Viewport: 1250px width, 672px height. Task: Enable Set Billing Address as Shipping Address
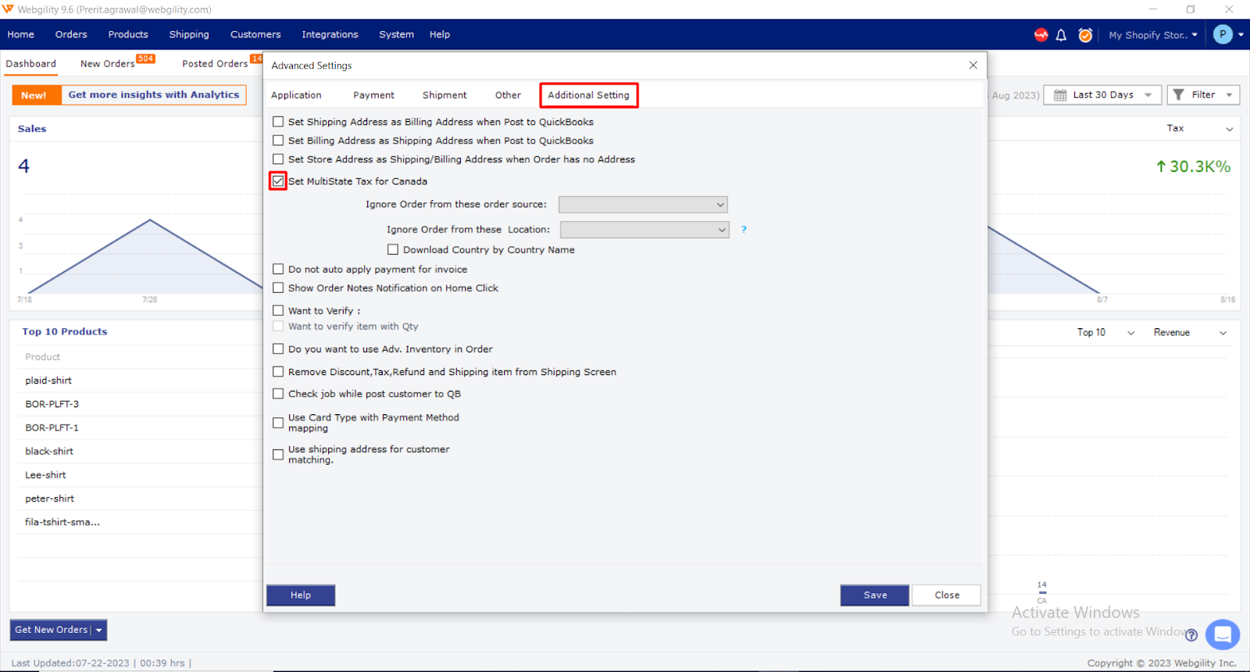click(278, 141)
